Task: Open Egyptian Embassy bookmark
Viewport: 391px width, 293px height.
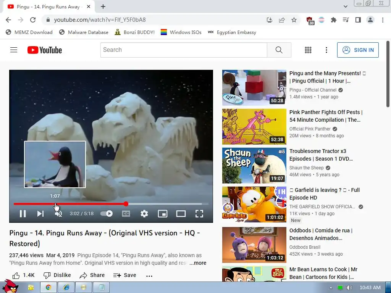Action: click(232, 32)
